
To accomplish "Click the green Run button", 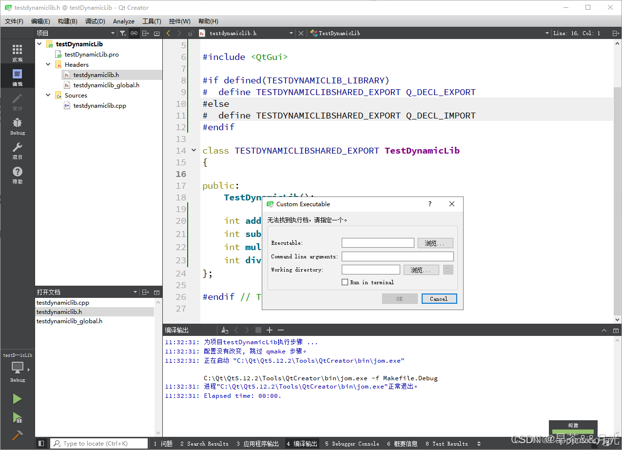I will [17, 399].
